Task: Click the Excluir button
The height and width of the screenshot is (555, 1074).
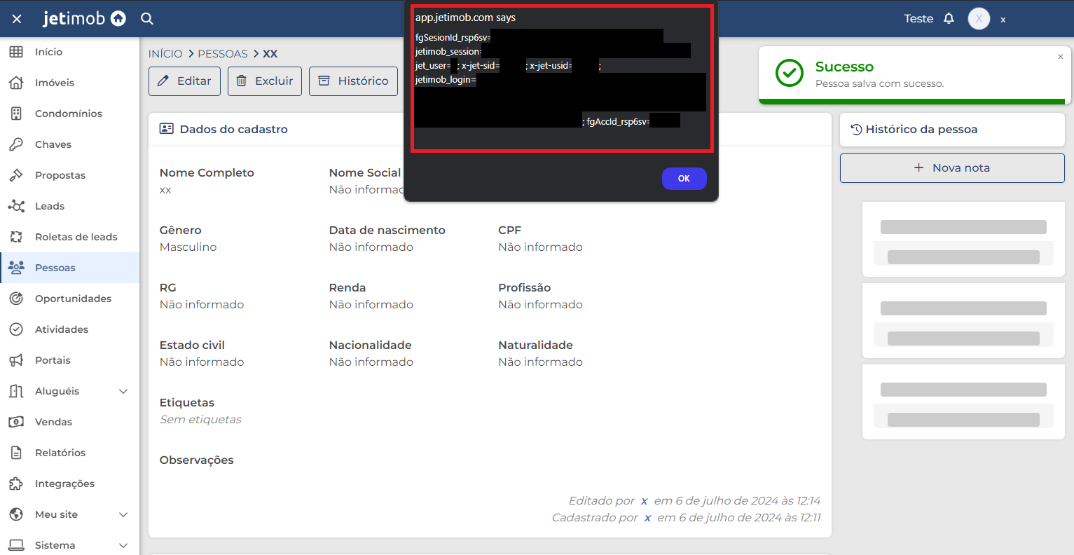Action: click(265, 81)
